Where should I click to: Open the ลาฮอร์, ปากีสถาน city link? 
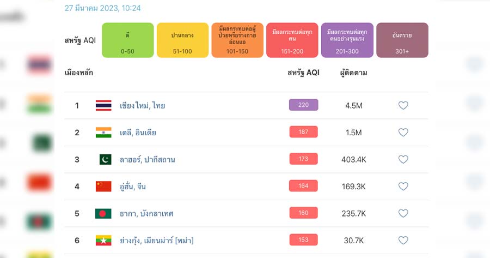click(147, 159)
